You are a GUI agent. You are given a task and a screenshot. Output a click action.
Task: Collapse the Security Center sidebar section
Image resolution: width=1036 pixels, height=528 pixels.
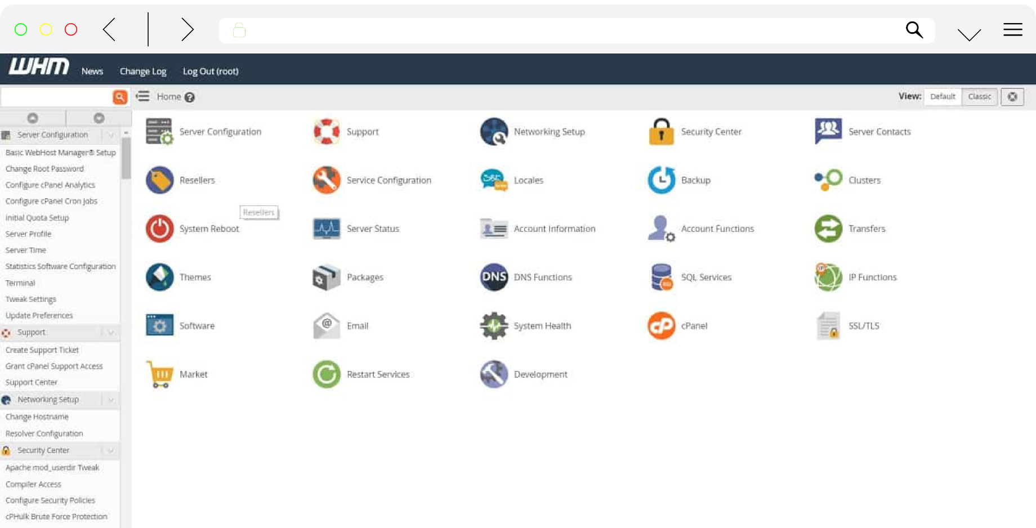[x=111, y=450]
